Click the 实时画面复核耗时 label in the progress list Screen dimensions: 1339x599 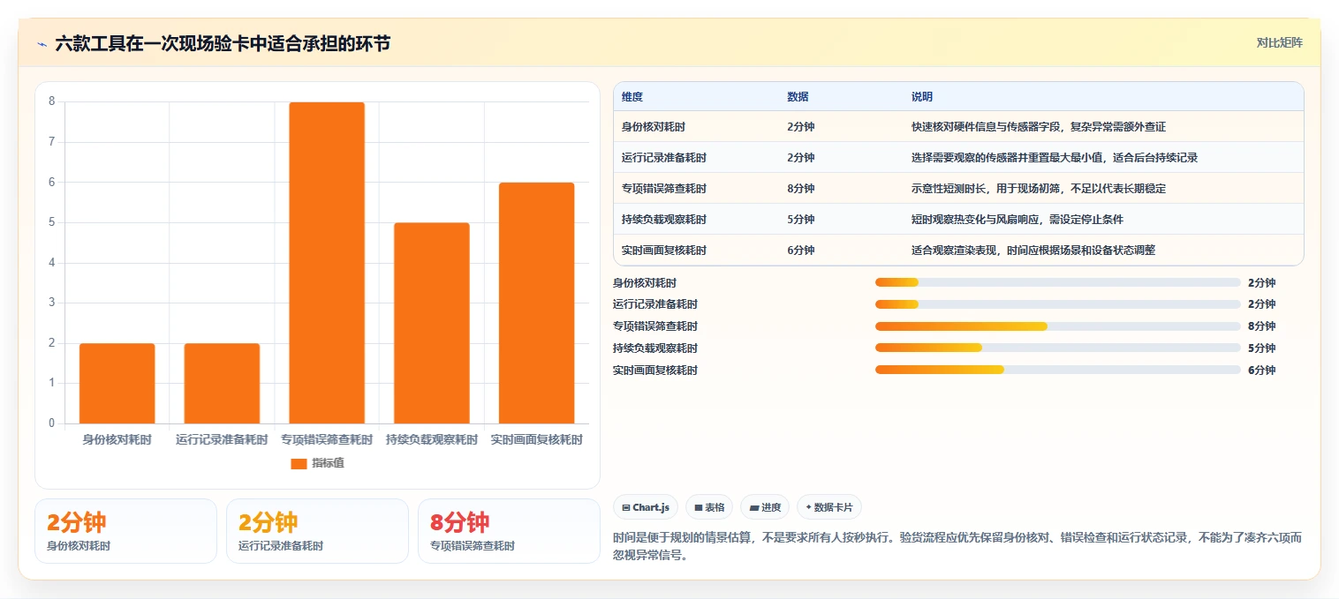(x=654, y=370)
